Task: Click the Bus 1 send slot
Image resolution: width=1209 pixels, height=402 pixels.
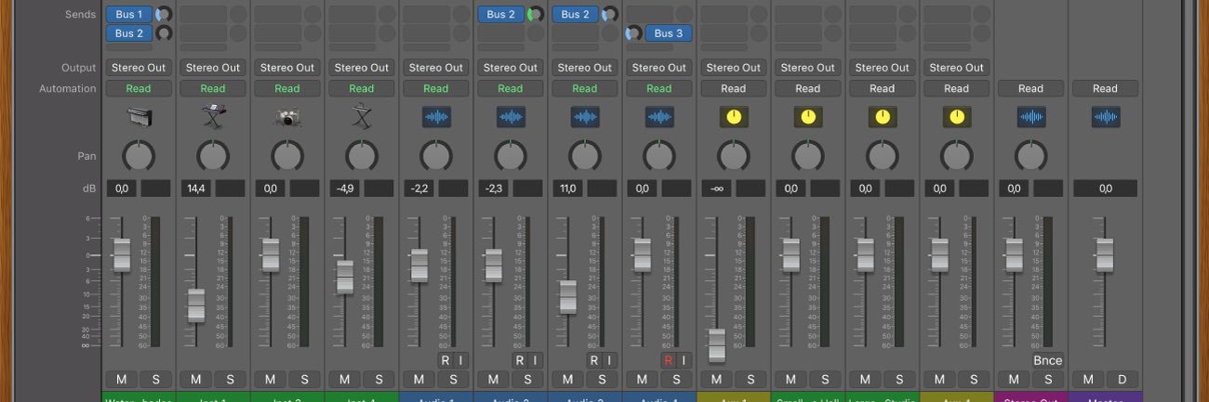Action: (x=129, y=14)
